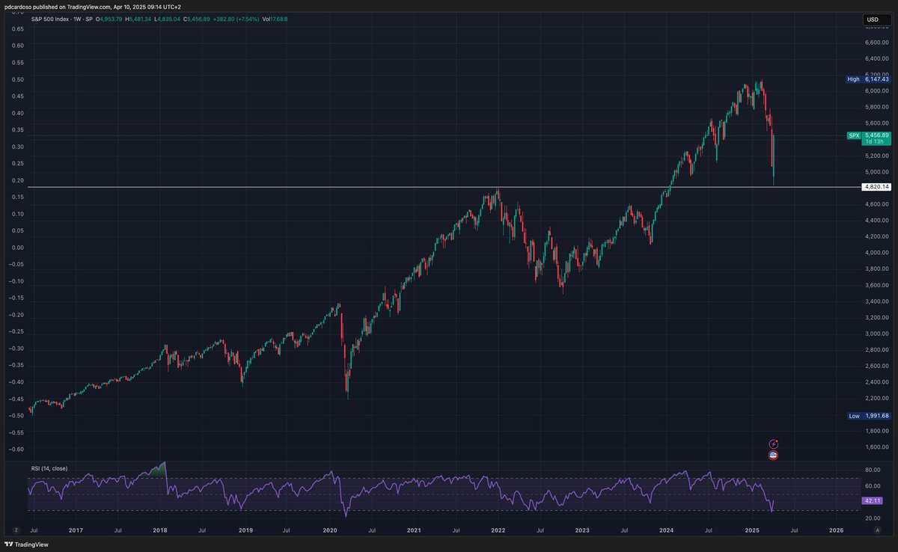Click the Low 1,991.68 price label
898x552 pixels.
[x=867, y=415]
